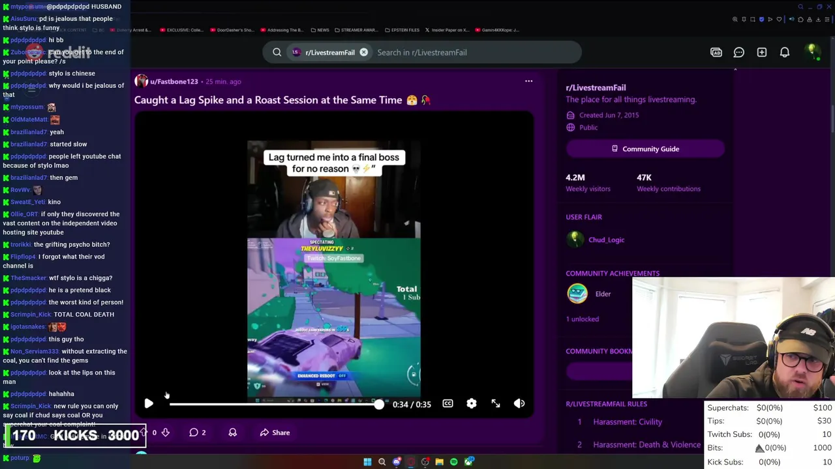835x469 pixels.
Task: Open the Reddit advertise icon
Action: pos(716,52)
